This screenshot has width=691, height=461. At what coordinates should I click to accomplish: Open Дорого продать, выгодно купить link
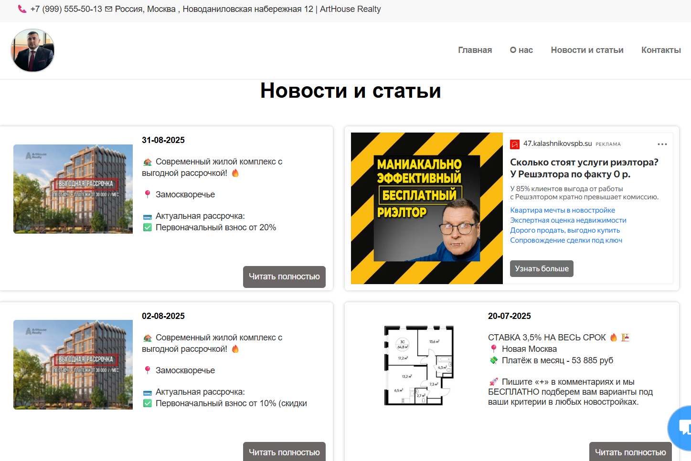coord(565,230)
